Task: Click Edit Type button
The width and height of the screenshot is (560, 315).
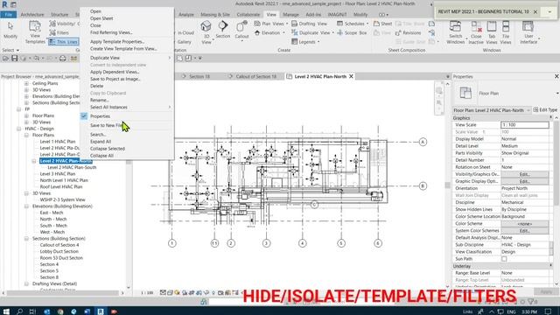Action: 545,110
